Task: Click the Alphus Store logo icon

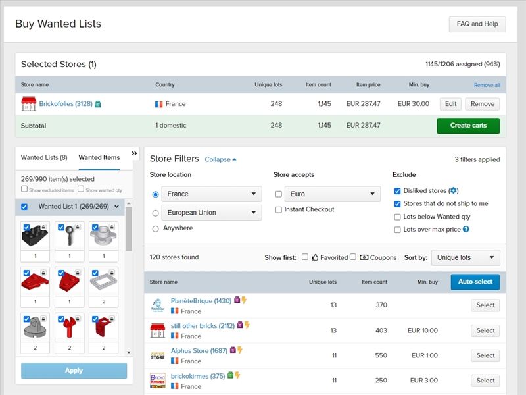Action: point(158,355)
